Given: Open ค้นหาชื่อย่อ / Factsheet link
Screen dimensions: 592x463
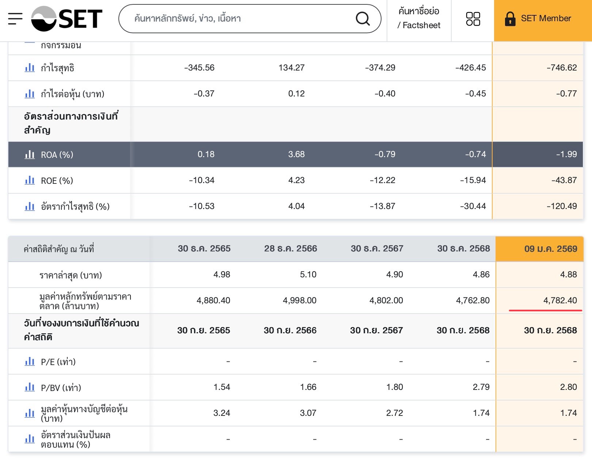Looking at the screenshot, I should [x=419, y=18].
